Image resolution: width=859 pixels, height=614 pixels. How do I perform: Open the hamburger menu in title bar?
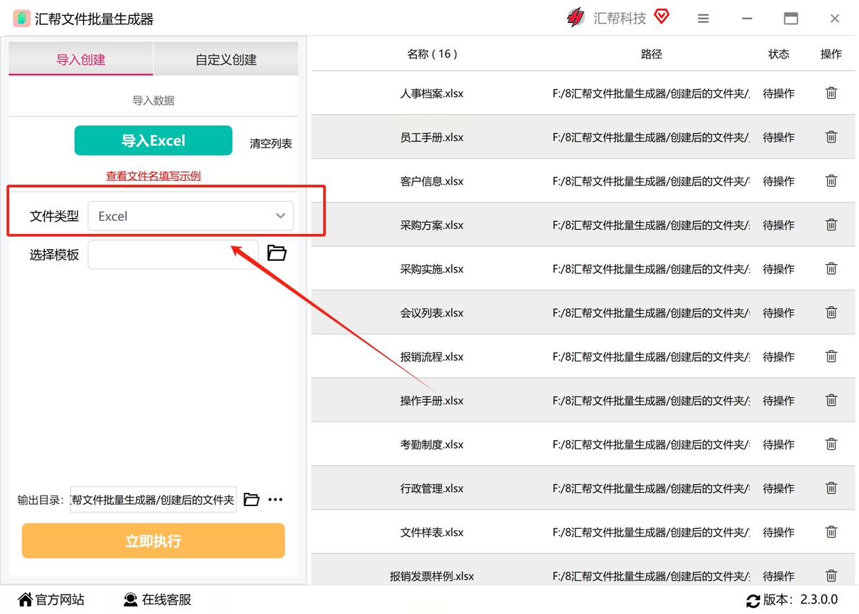coord(703,19)
